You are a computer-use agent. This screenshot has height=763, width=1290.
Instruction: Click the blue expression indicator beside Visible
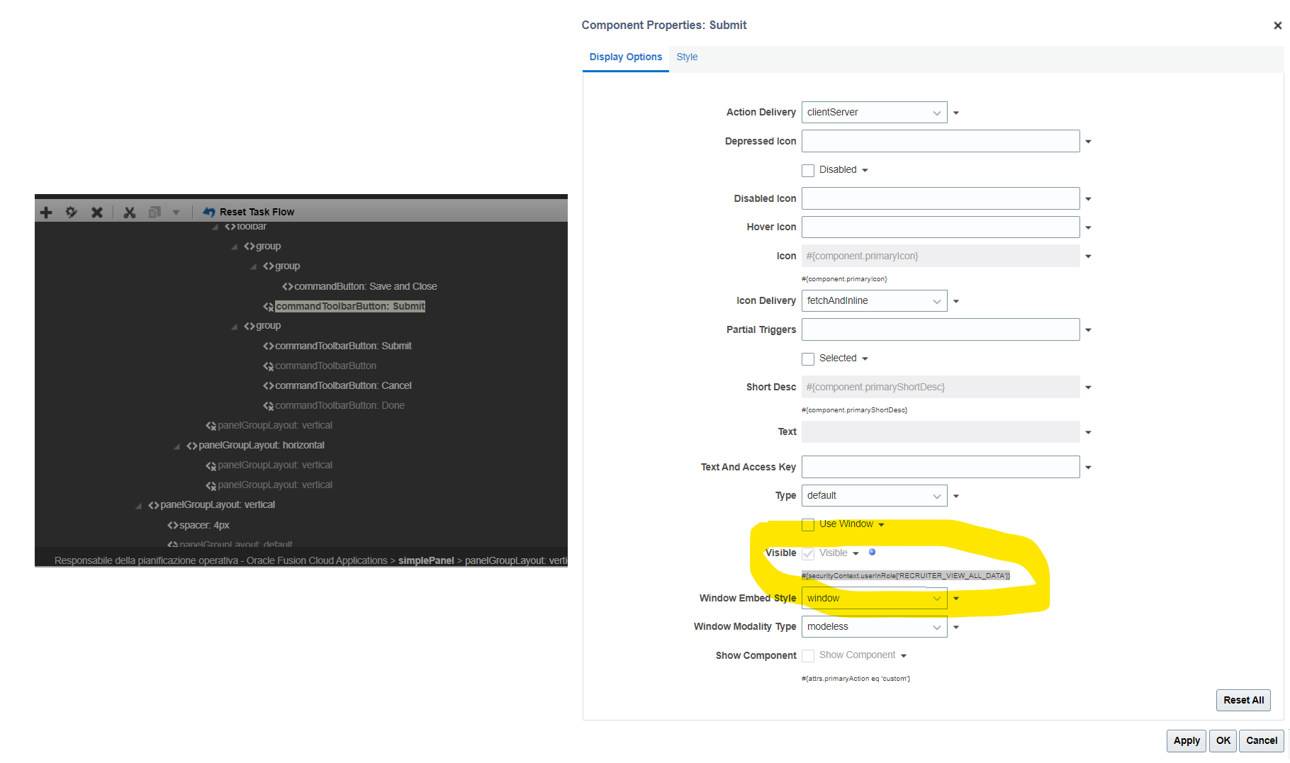coord(873,552)
